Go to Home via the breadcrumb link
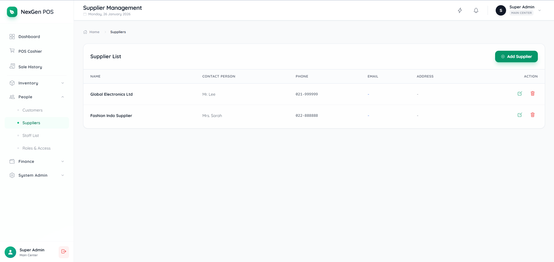This screenshot has height=262, width=554. tap(94, 32)
